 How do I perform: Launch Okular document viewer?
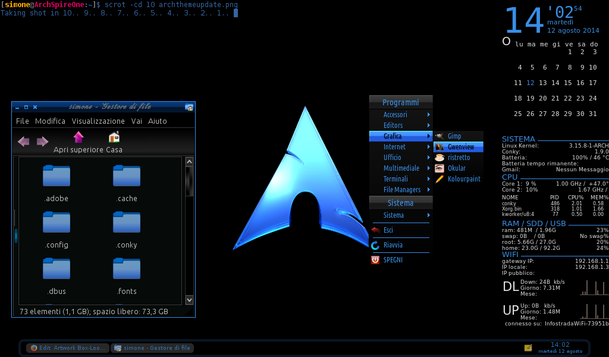(x=459, y=168)
